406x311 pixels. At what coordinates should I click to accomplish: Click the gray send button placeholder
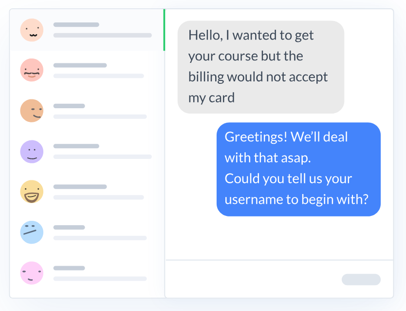coord(361,279)
